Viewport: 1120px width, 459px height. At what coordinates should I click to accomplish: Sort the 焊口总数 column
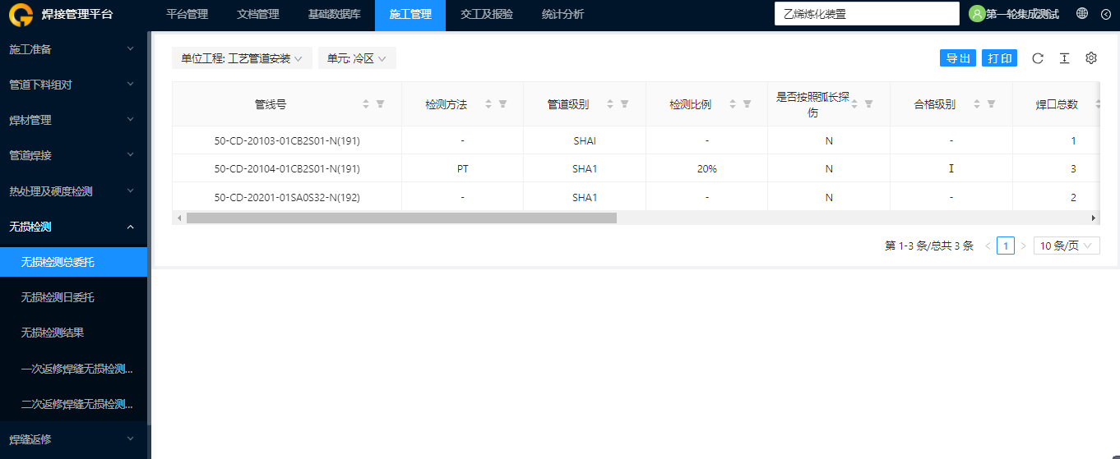tap(1098, 104)
